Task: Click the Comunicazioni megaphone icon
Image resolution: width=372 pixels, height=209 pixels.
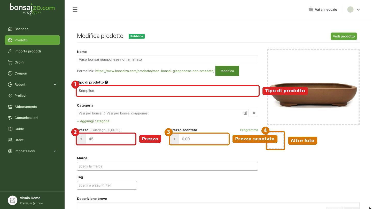Action: [10, 118]
